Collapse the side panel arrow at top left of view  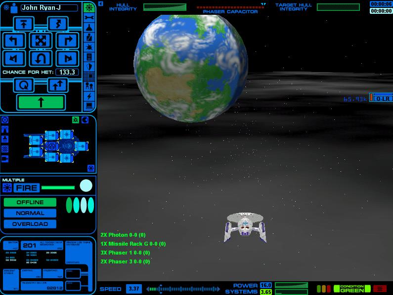[101, 3]
